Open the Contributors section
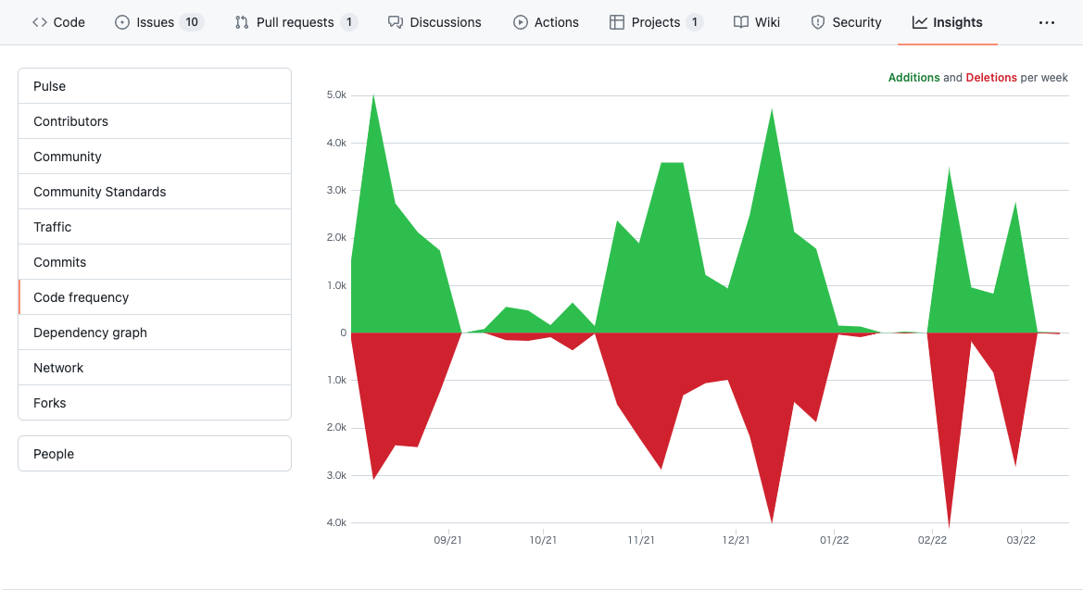Screen dimensions: 1083x603 pyautogui.click(x=70, y=120)
